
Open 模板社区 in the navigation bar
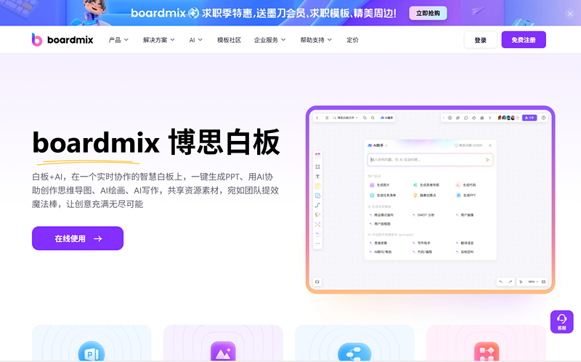click(x=229, y=40)
